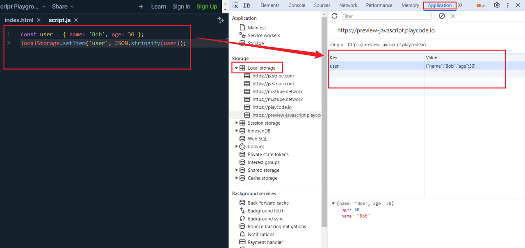Collapse the Local storage tree
The width and height of the screenshot is (525, 248).
click(237, 68)
